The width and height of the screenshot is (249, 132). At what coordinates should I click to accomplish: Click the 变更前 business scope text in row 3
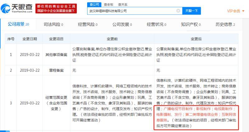112,103
